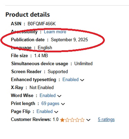This screenshot has width=129, height=139.
Task: Open the Accessibility Learn more link
Action: pyautogui.click(x=55, y=32)
